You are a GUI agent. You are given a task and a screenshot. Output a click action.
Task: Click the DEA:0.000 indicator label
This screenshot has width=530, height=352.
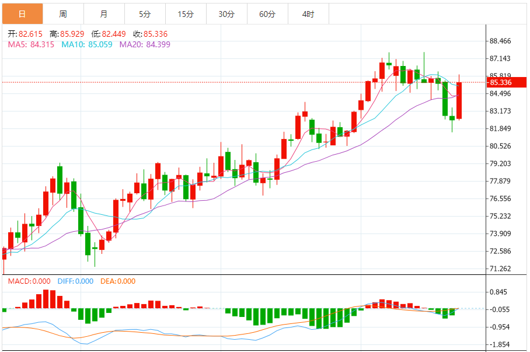pos(118,281)
